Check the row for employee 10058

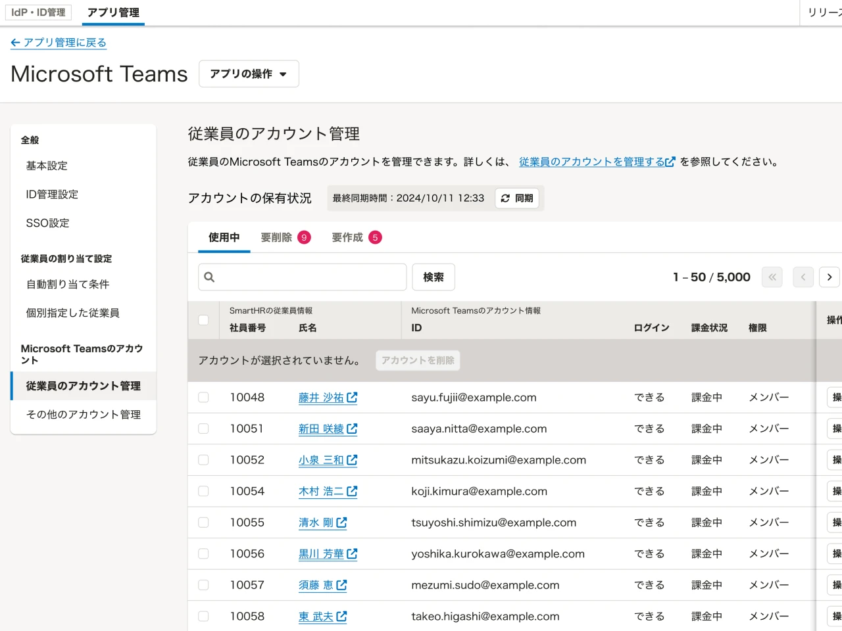pyautogui.click(x=203, y=617)
